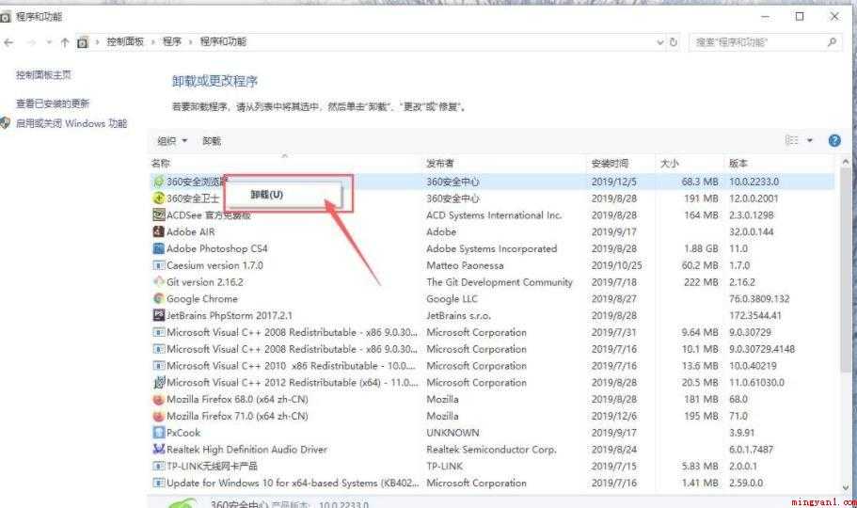The width and height of the screenshot is (857, 508).
Task: Click the Caesium program icon
Action: (158, 265)
